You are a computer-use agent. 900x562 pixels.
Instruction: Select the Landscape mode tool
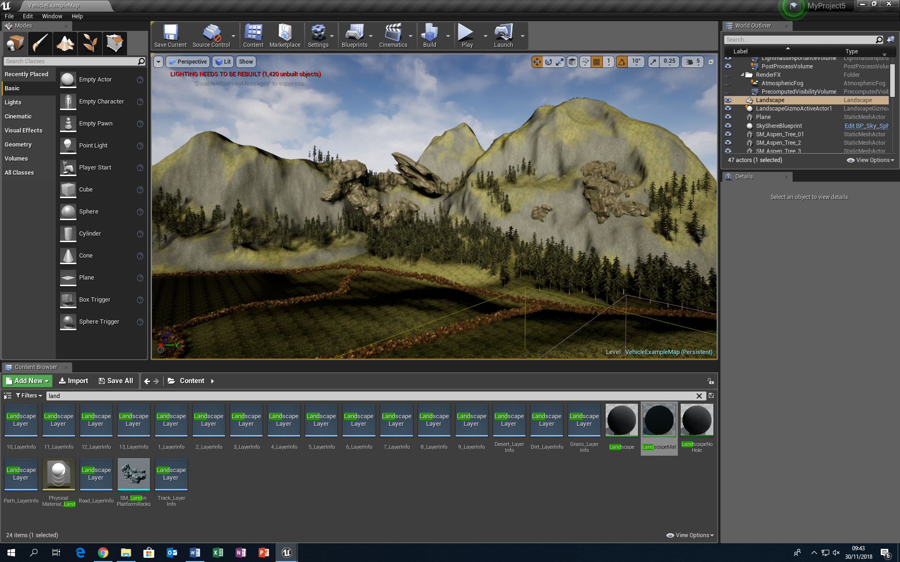tap(65, 43)
